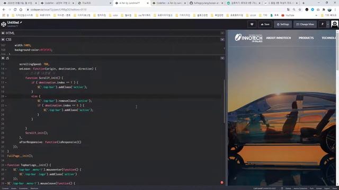
Task: Click preview pane vertical scrollbar
Action: (x=337, y=51)
